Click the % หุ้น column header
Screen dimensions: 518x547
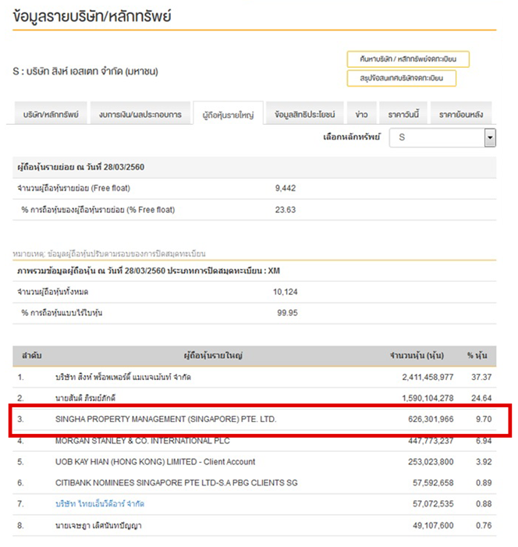(x=477, y=355)
